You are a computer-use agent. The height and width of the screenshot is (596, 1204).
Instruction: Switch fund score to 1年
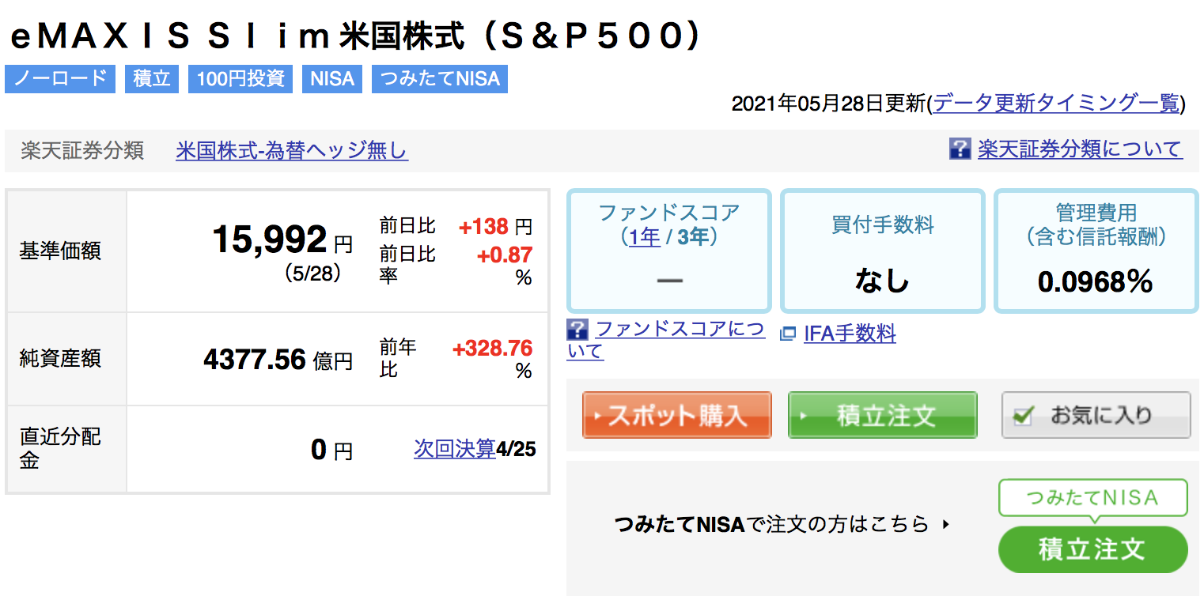(645, 237)
